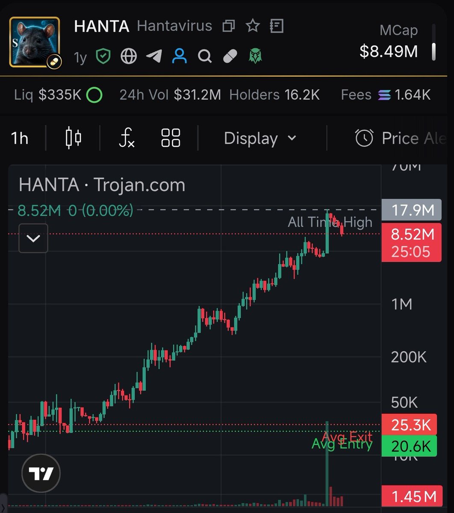Tap the 24h Vol $31.2M stat
The image size is (454, 513).
(x=170, y=95)
